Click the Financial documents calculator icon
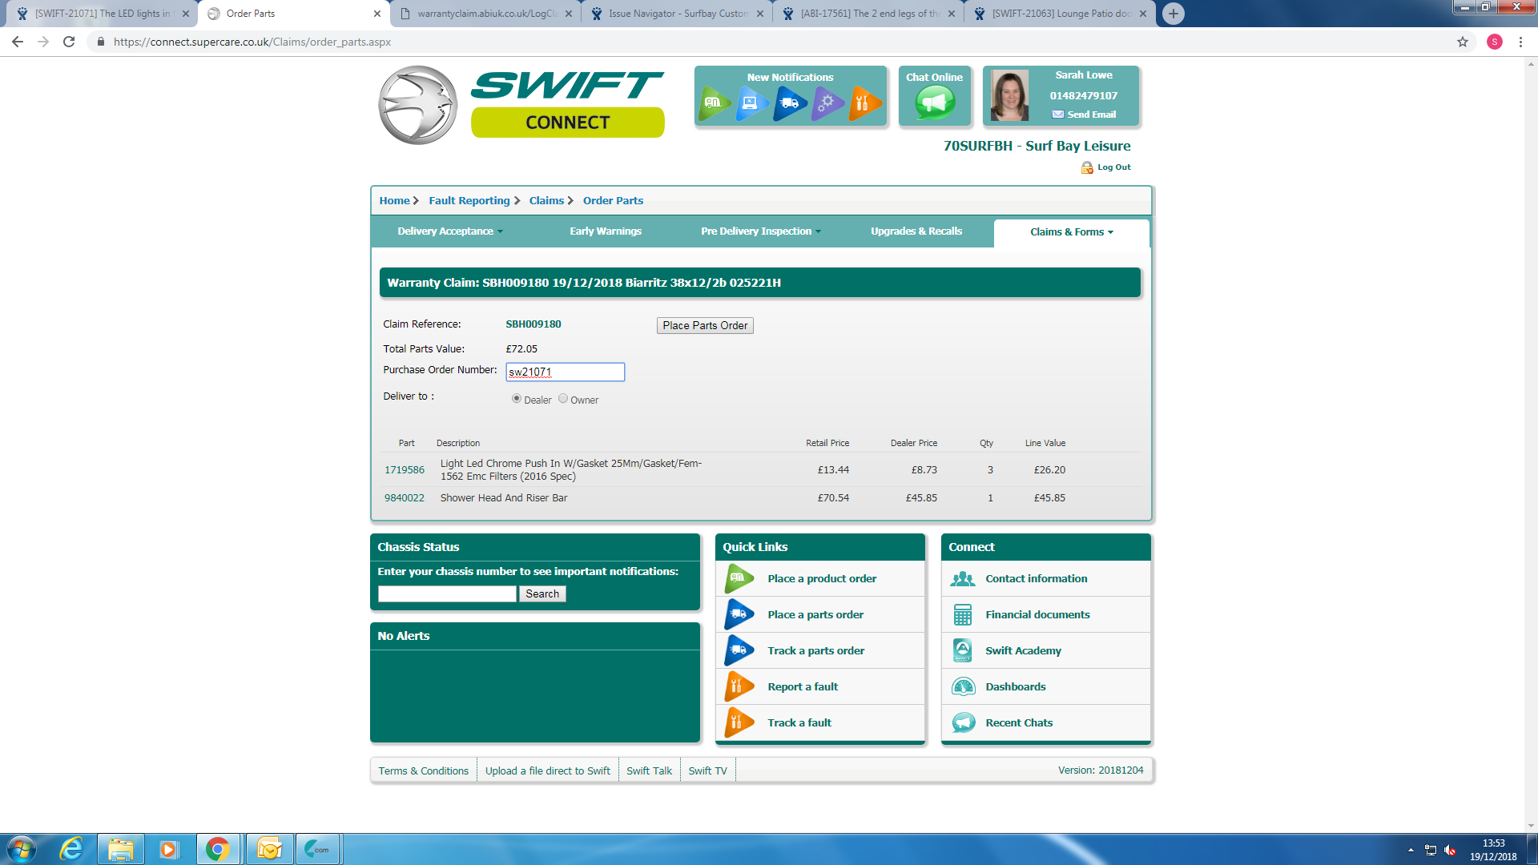1538x865 pixels. click(x=963, y=614)
